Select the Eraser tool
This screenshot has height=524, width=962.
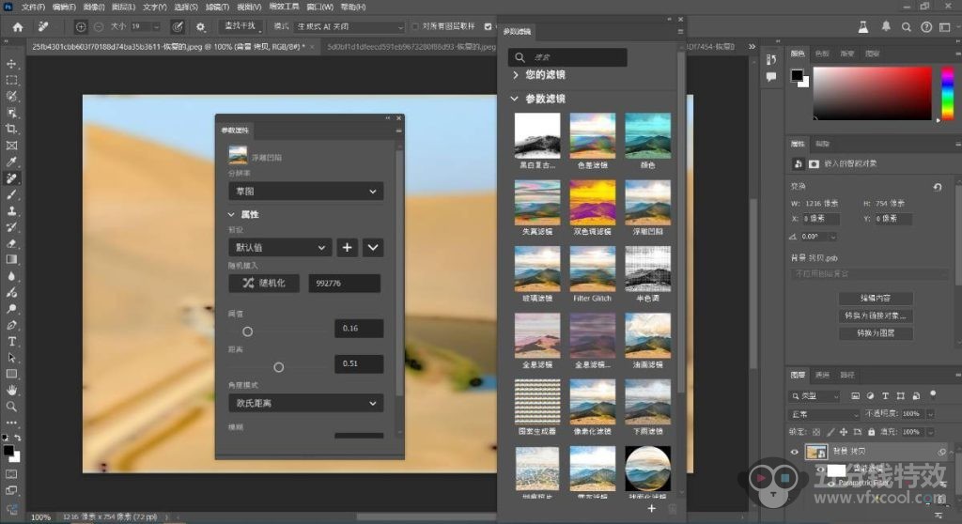click(x=11, y=243)
